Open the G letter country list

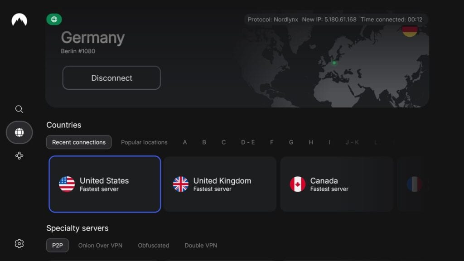[291, 142]
